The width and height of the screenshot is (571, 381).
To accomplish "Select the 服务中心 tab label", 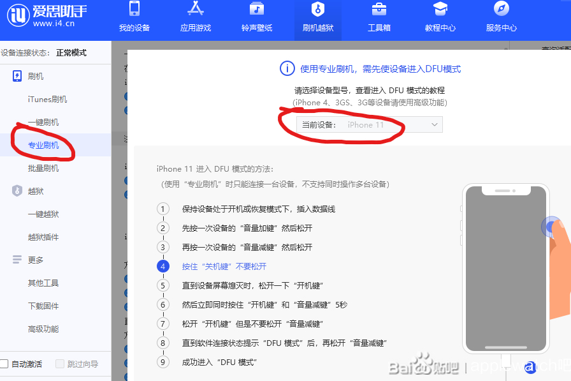I will [502, 27].
